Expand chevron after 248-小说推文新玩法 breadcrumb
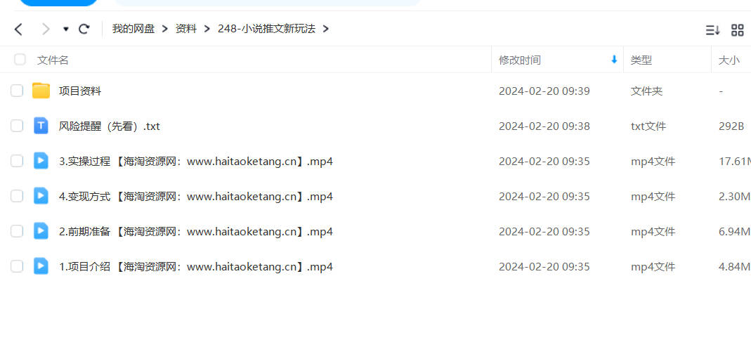Image resolution: width=751 pixels, height=340 pixels. point(326,30)
